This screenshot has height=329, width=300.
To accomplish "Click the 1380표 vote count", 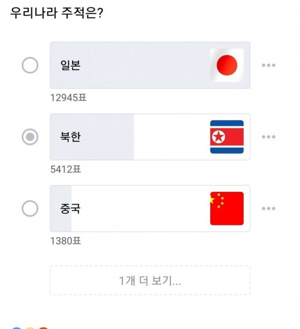I will pyautogui.click(x=66, y=241).
